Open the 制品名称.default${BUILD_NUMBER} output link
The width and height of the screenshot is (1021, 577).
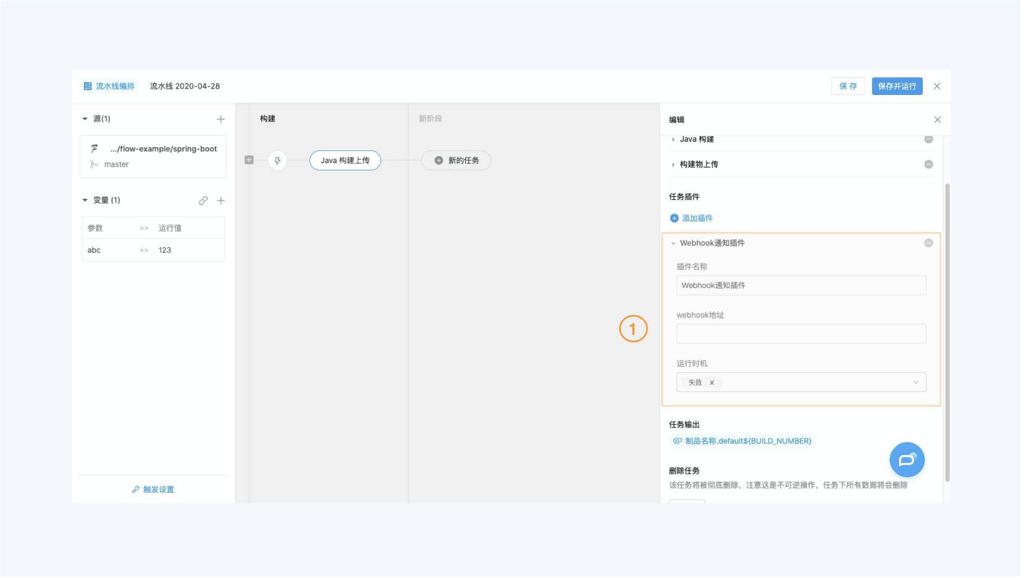748,441
